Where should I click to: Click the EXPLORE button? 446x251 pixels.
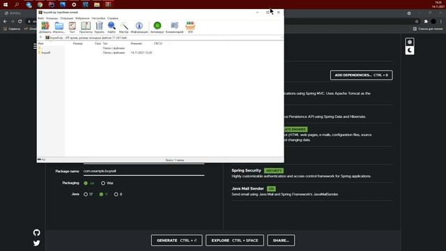pos(235,241)
